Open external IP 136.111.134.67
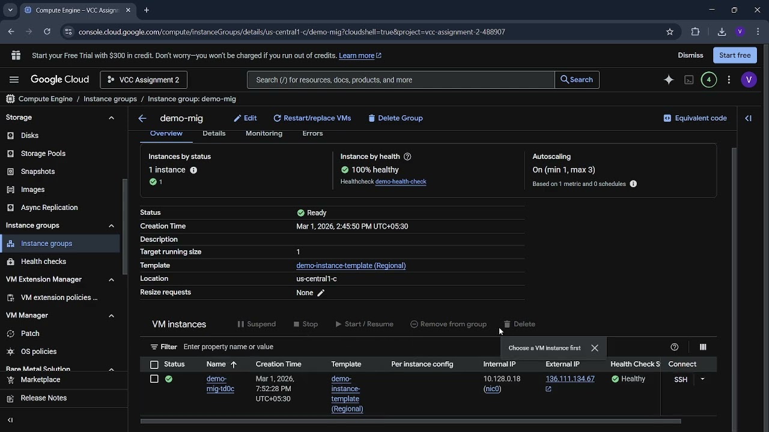769x432 pixels. coord(570,379)
